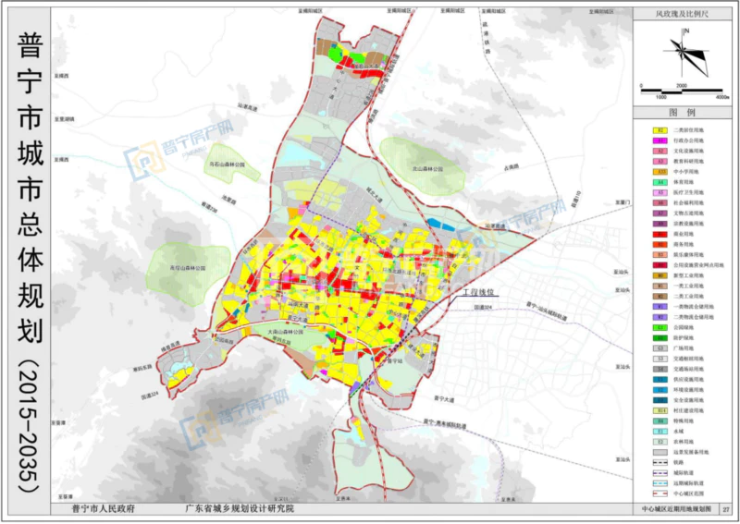740x524 pixels.
Task: Click the 广东省城乡规划设计研究院 footer text
Action: coord(239,508)
